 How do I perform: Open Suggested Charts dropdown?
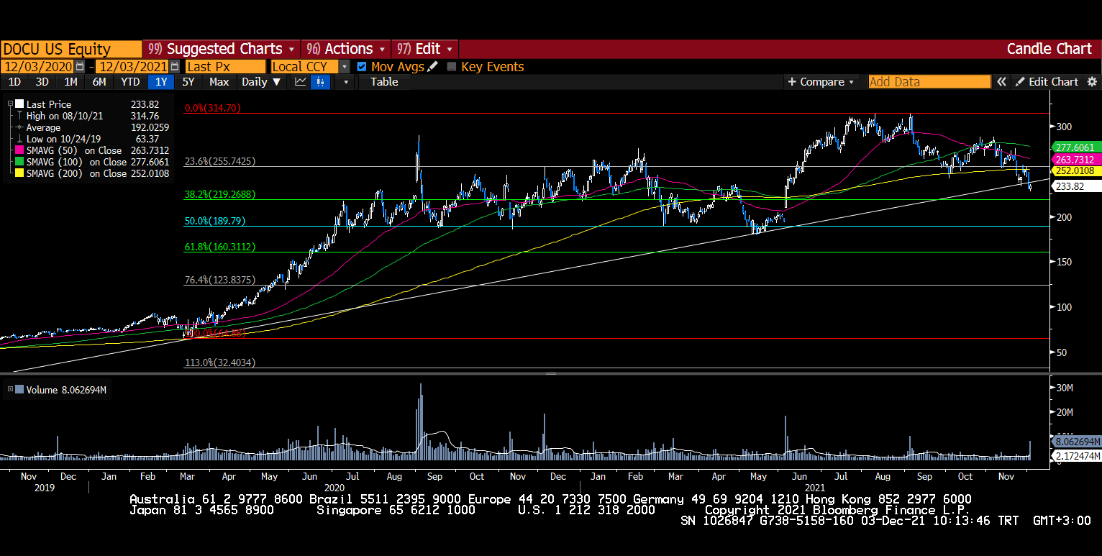click(x=222, y=49)
